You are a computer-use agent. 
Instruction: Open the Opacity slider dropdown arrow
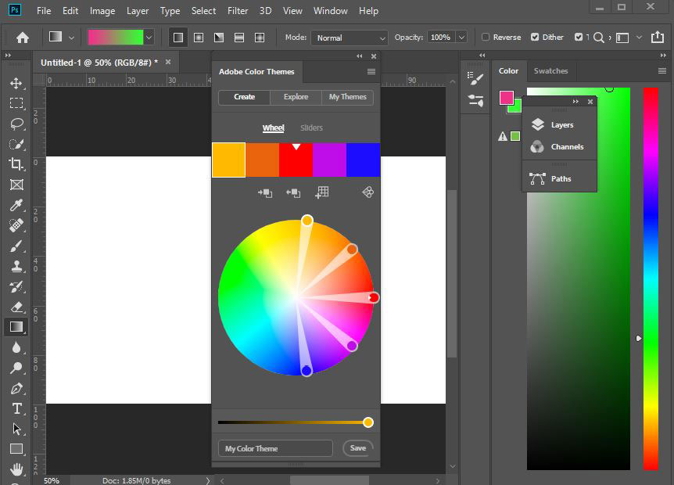461,38
